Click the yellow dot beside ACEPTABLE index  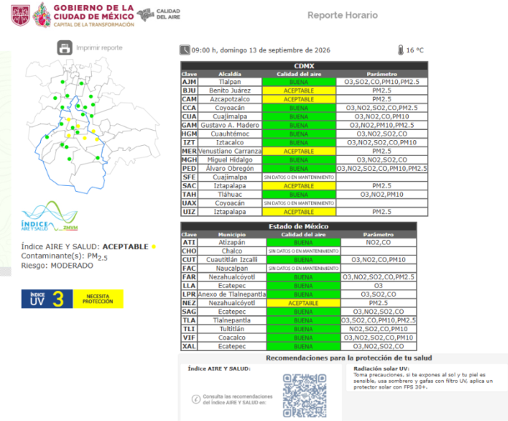pos(153,247)
